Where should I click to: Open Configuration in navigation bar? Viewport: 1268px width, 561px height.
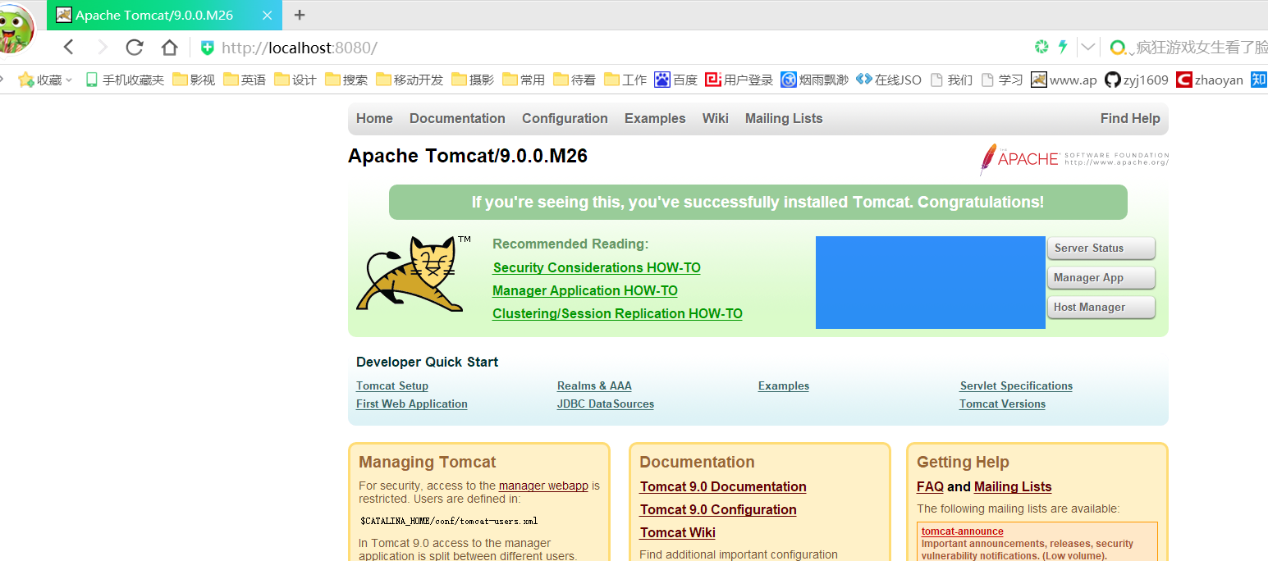click(x=565, y=118)
